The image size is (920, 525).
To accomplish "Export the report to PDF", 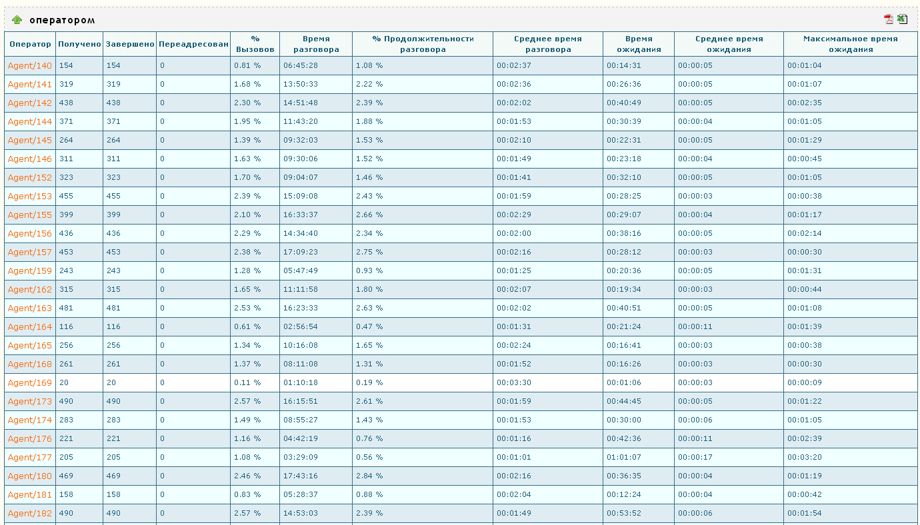I will 888,19.
